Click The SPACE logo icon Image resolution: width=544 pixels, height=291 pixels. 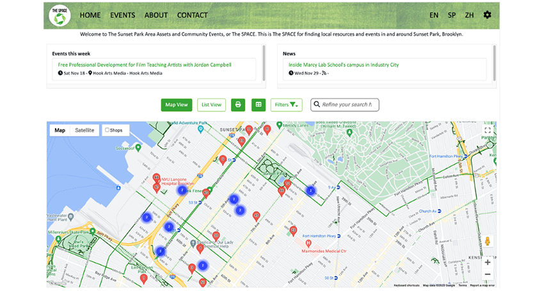60,15
